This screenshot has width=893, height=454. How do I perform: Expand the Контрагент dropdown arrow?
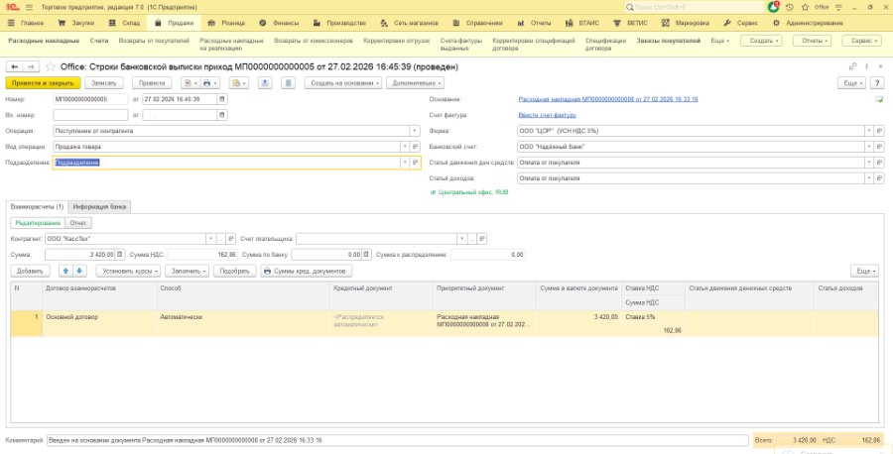(x=210, y=239)
